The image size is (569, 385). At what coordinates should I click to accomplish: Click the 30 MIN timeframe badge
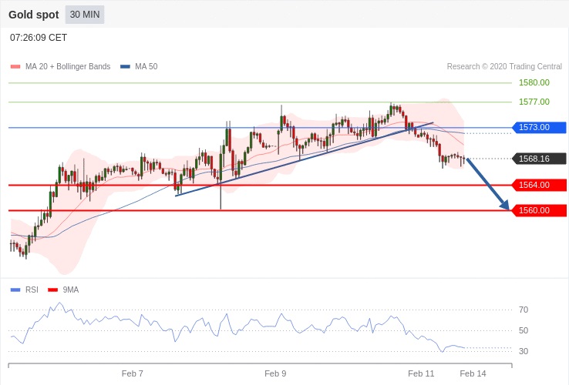85,15
